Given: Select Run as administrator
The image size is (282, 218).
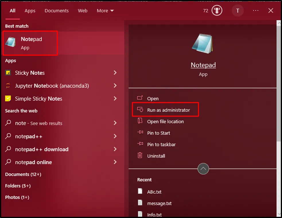Looking at the screenshot, I should [x=168, y=110].
